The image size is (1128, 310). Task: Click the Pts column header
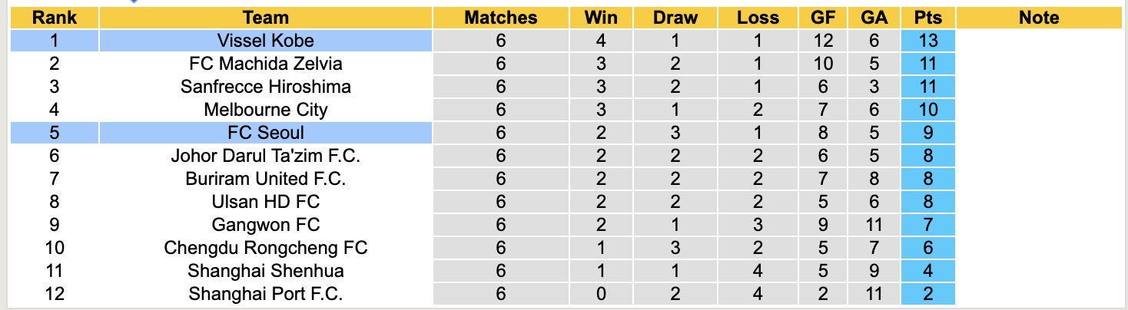tap(928, 18)
